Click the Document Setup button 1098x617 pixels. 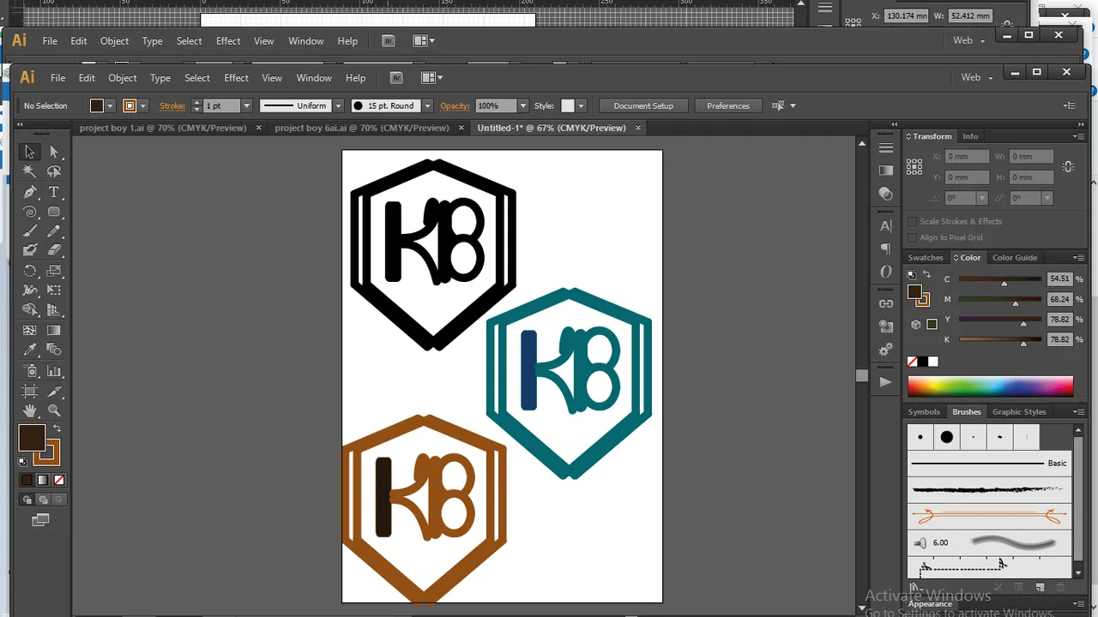click(643, 105)
